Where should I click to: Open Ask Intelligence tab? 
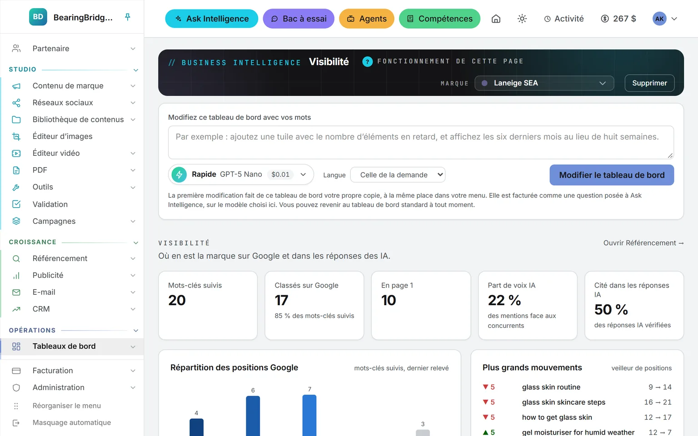pyautogui.click(x=211, y=19)
